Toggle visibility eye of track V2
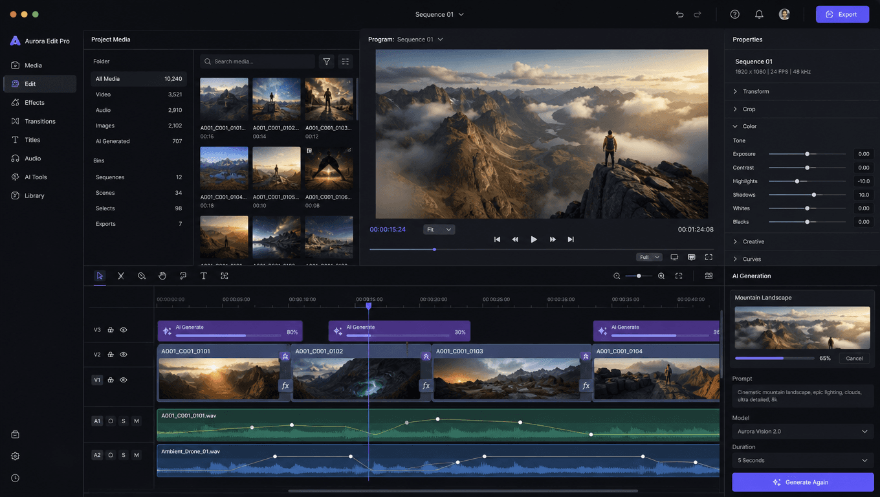This screenshot has height=497, width=880. [124, 355]
